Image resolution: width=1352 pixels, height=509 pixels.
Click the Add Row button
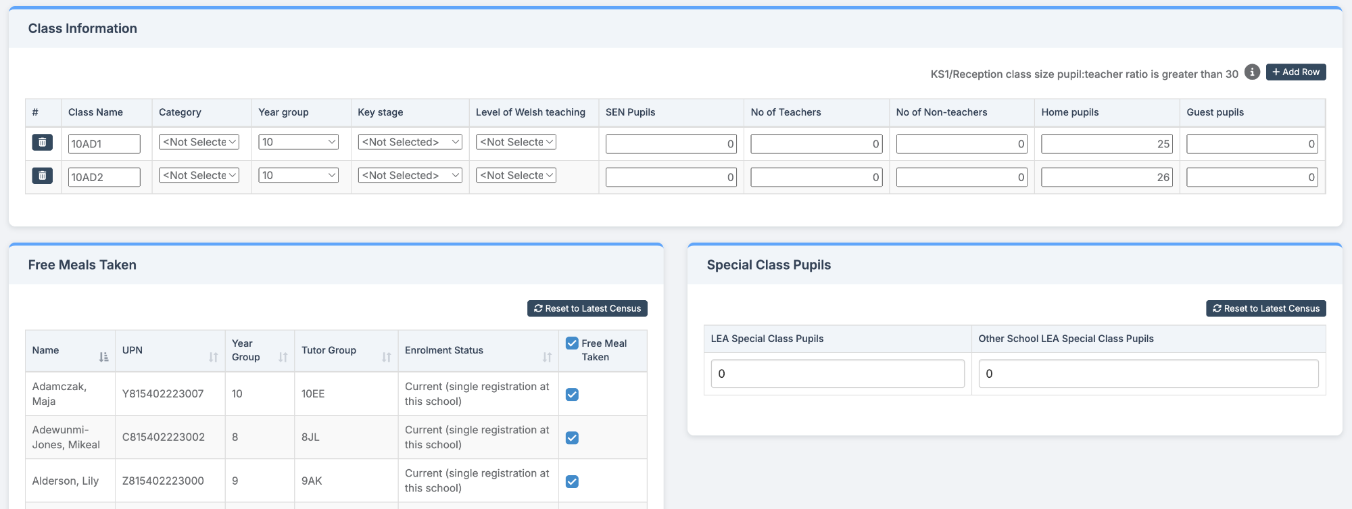point(1296,72)
